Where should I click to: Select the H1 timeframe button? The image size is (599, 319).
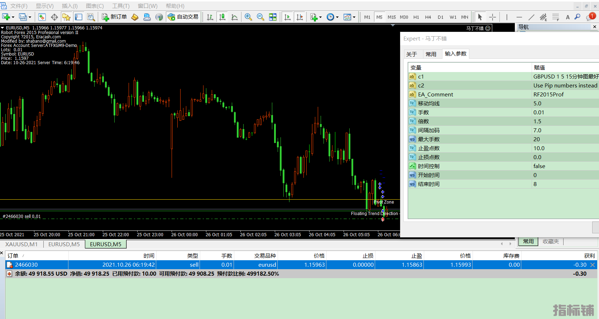point(416,17)
